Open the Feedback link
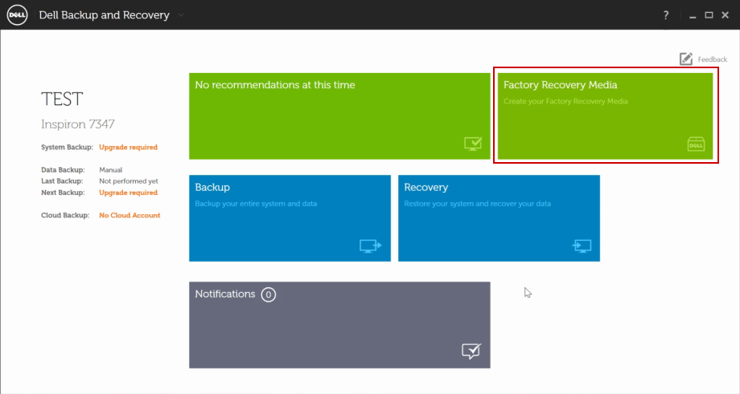The height and width of the screenshot is (394, 740). (x=712, y=59)
